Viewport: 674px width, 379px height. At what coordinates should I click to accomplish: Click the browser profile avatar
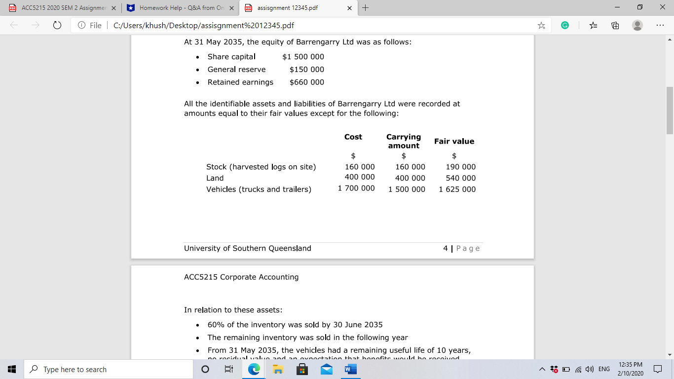point(637,25)
